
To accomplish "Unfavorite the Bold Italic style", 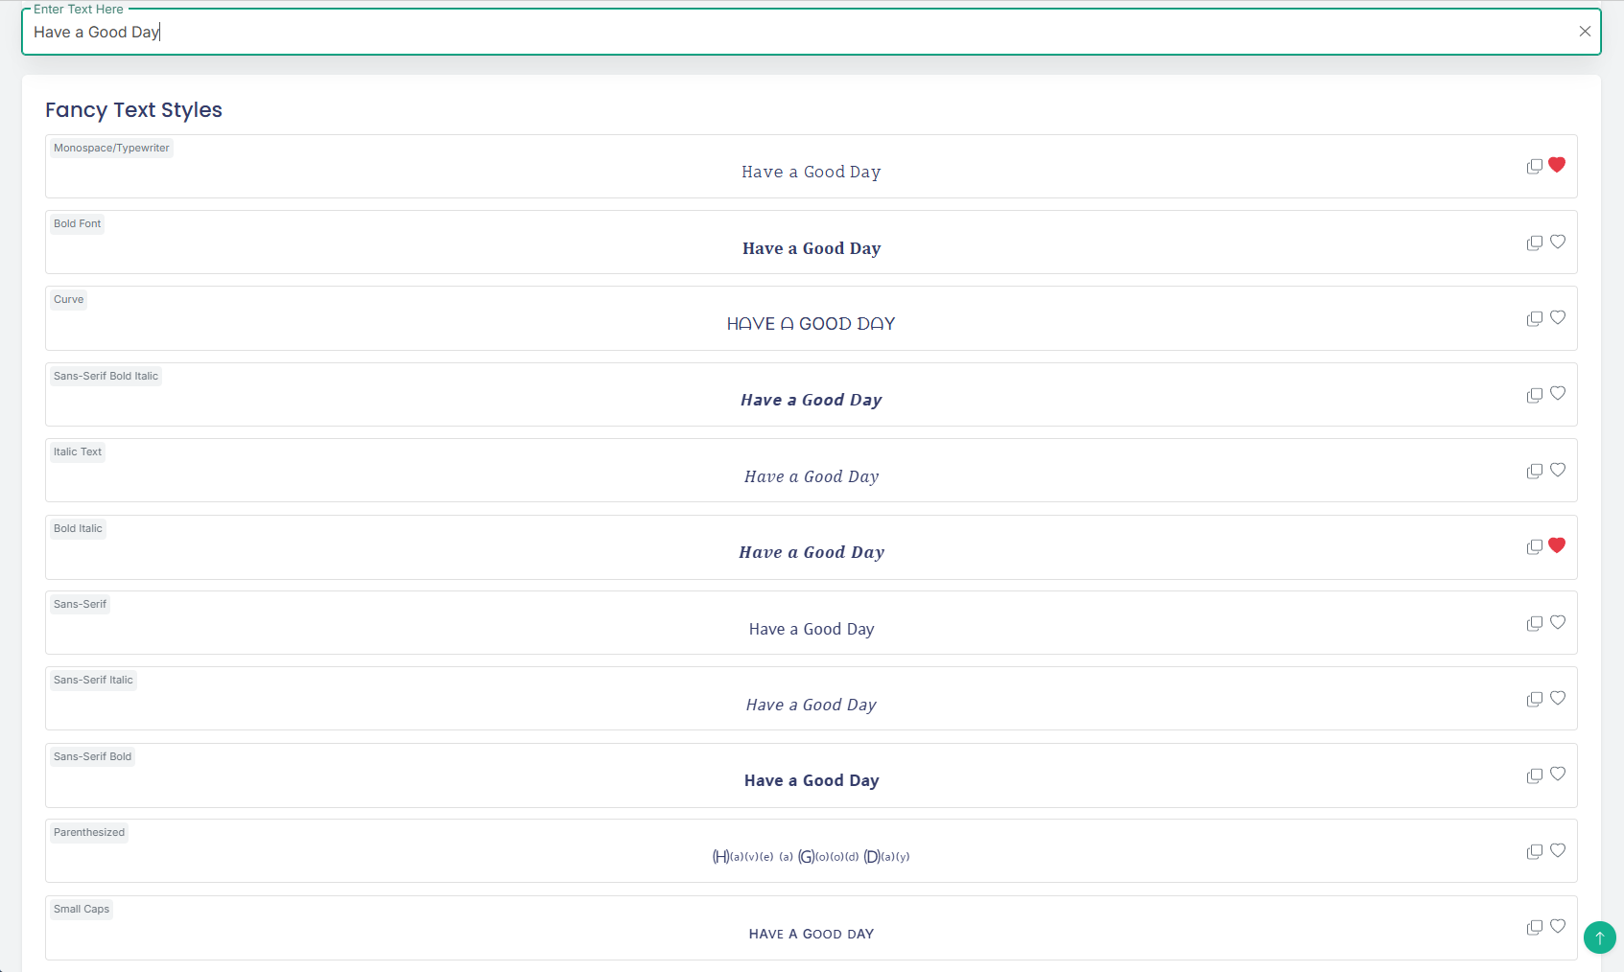I will (x=1556, y=544).
